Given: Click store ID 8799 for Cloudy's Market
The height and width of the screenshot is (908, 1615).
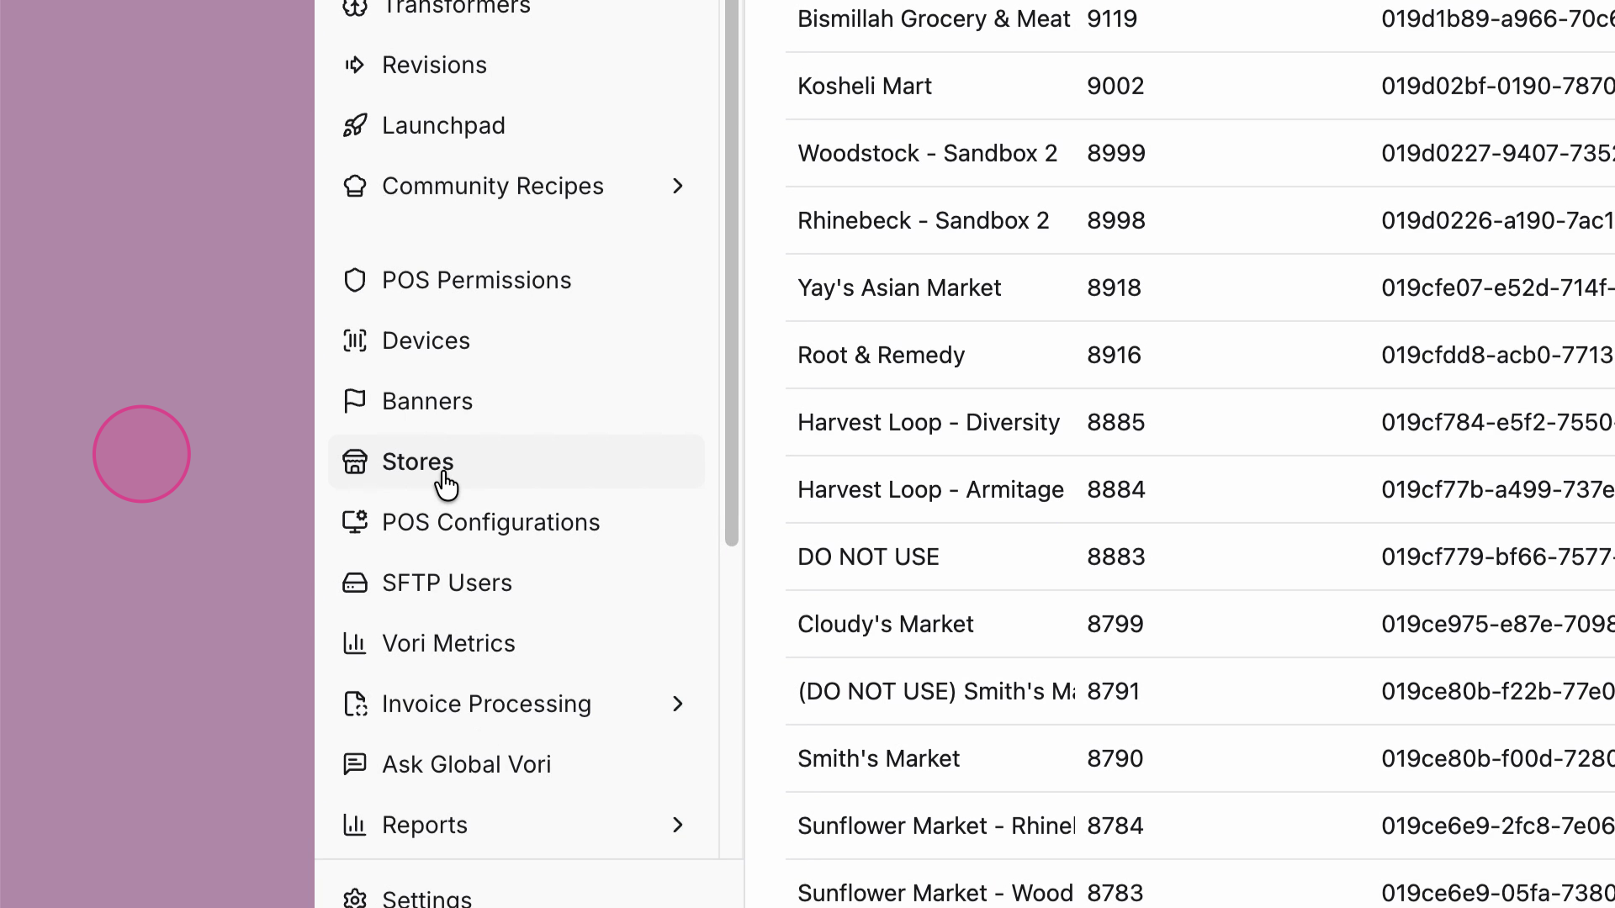Looking at the screenshot, I should [x=1115, y=624].
